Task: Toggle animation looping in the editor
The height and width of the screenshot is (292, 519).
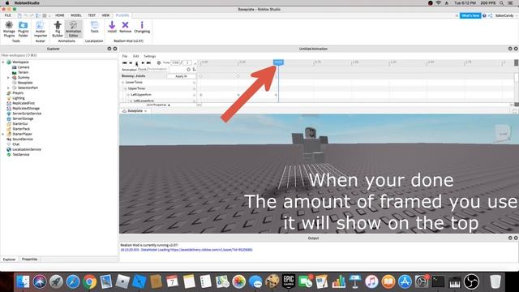Action: tap(159, 62)
